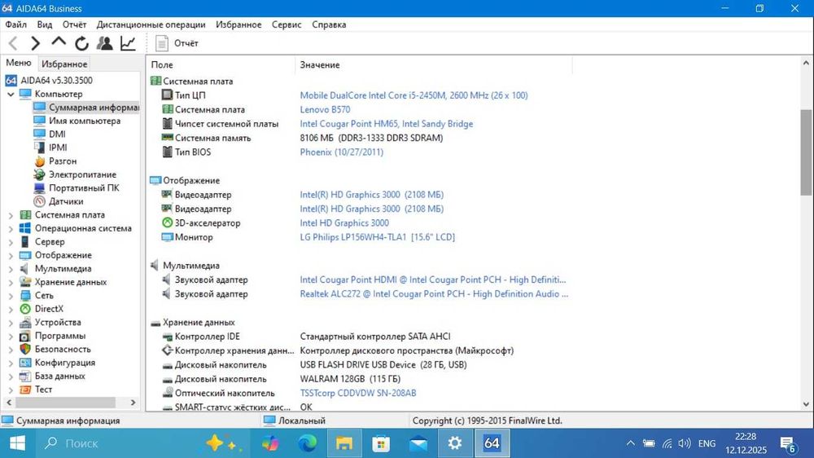Go up one level with the up arrow icon
Image resolution: width=814 pixels, height=458 pixels.
point(59,42)
